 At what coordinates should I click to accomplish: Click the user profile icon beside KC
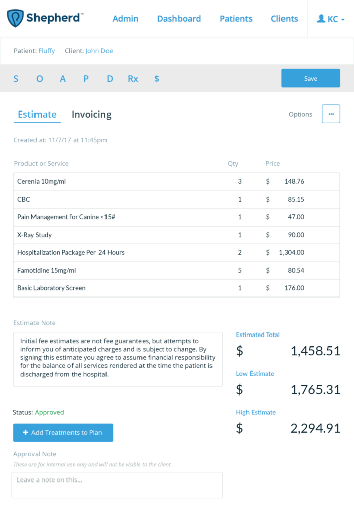pos(320,18)
